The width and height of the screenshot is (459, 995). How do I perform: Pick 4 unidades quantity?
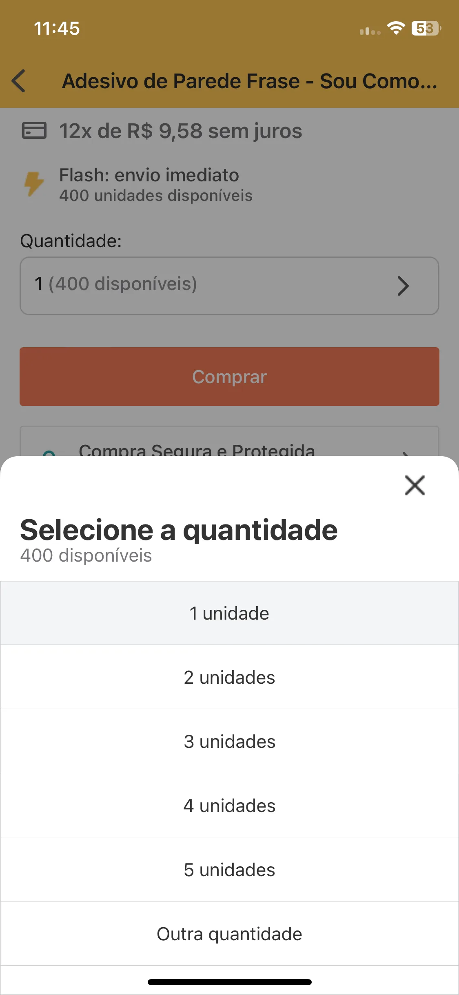[x=229, y=805]
